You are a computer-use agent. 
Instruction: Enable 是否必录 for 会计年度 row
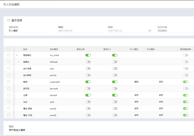[88, 68]
